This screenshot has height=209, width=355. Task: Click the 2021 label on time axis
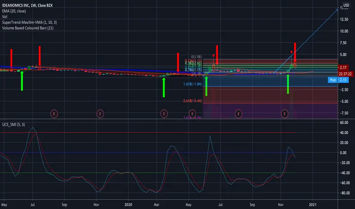click(x=313, y=204)
